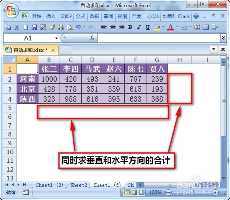Click the Name Box showing A1
Viewport: 230px width, 200px height.
28,38
